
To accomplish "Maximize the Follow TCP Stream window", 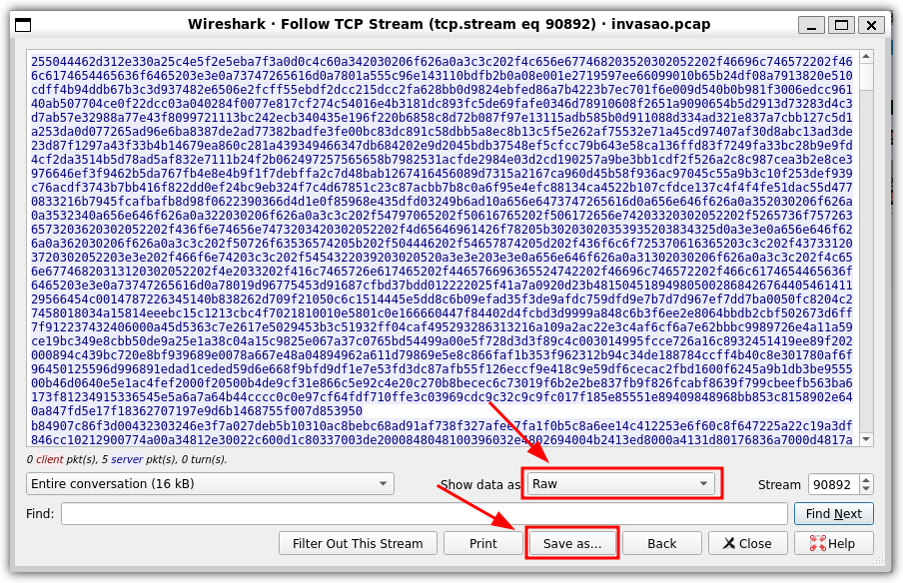I will coord(841,24).
